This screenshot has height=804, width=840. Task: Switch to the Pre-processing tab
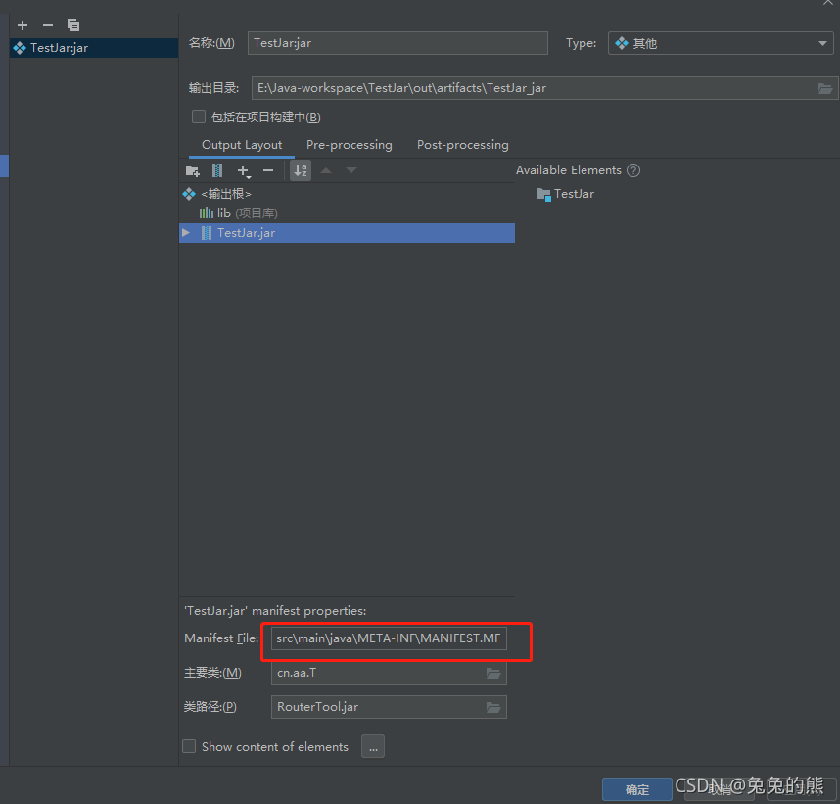tap(349, 144)
